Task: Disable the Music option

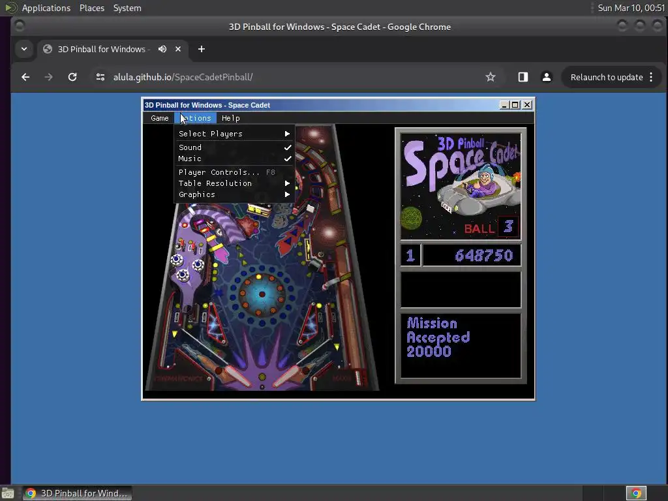Action: tap(190, 159)
